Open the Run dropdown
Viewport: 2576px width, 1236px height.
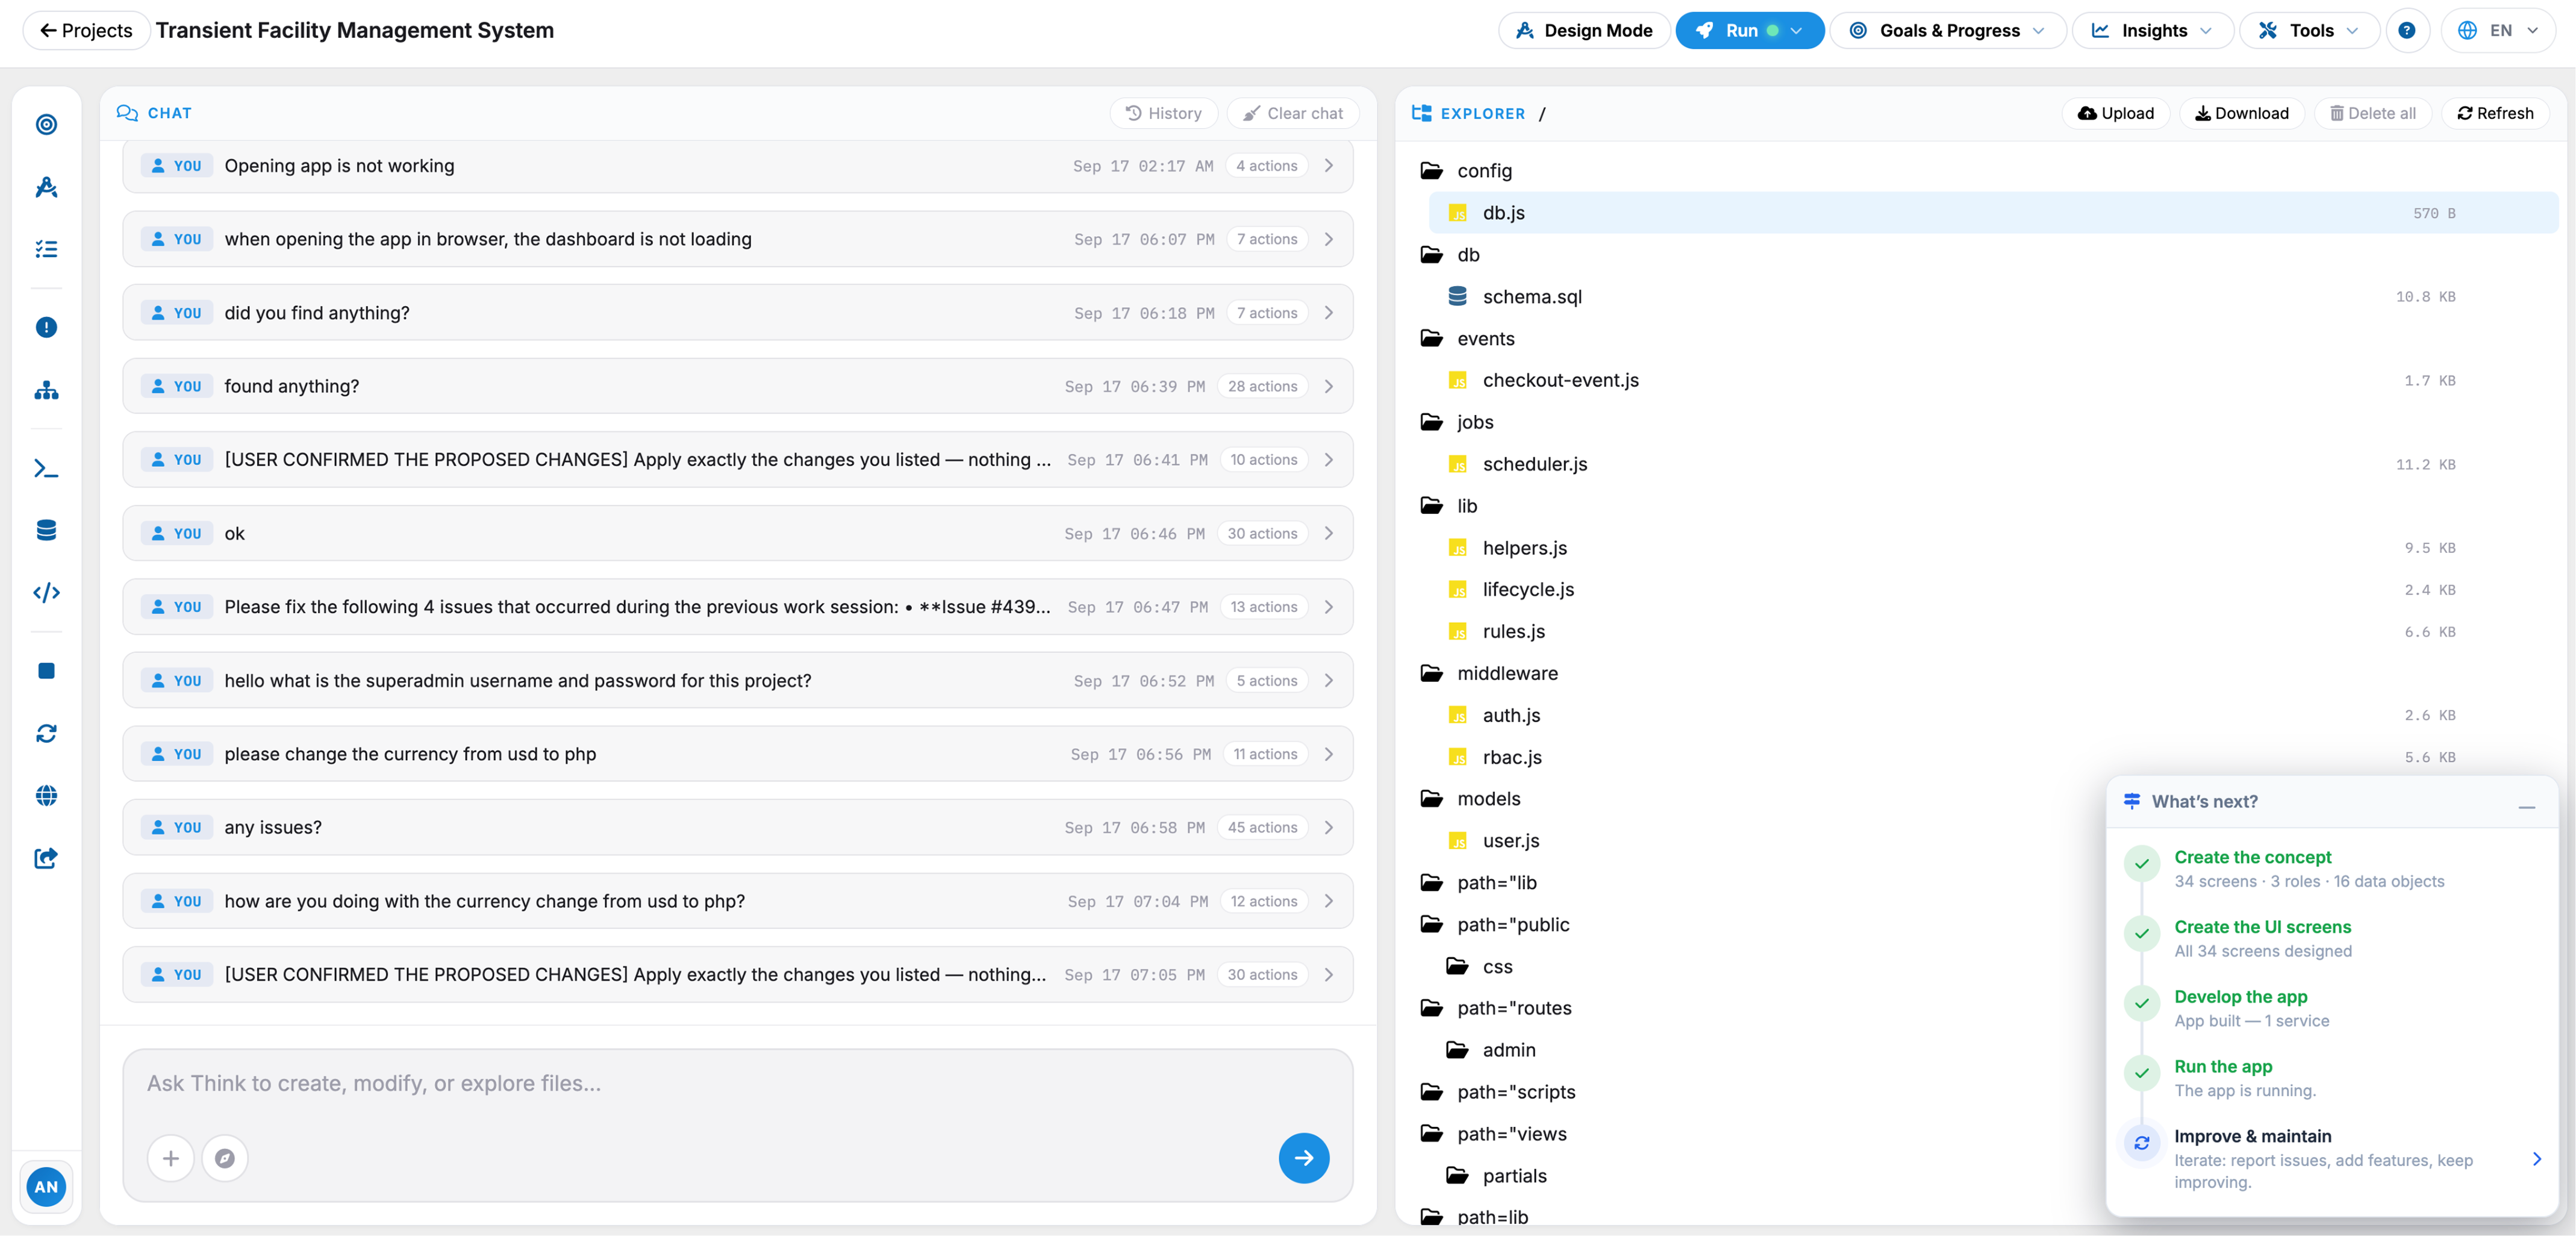1749,30
